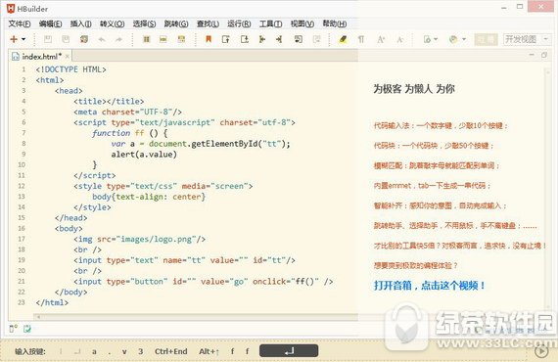
Task: Click the function ff () { line
Action: [x=129, y=133]
